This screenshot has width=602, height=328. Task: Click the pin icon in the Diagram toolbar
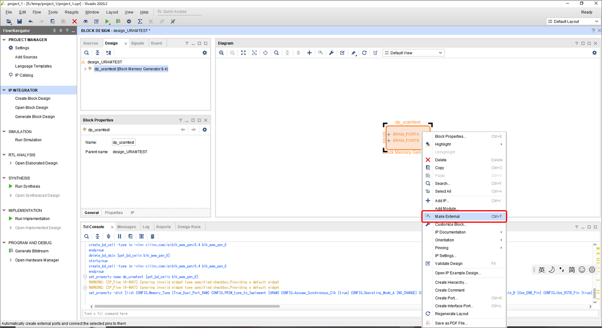coord(354,53)
